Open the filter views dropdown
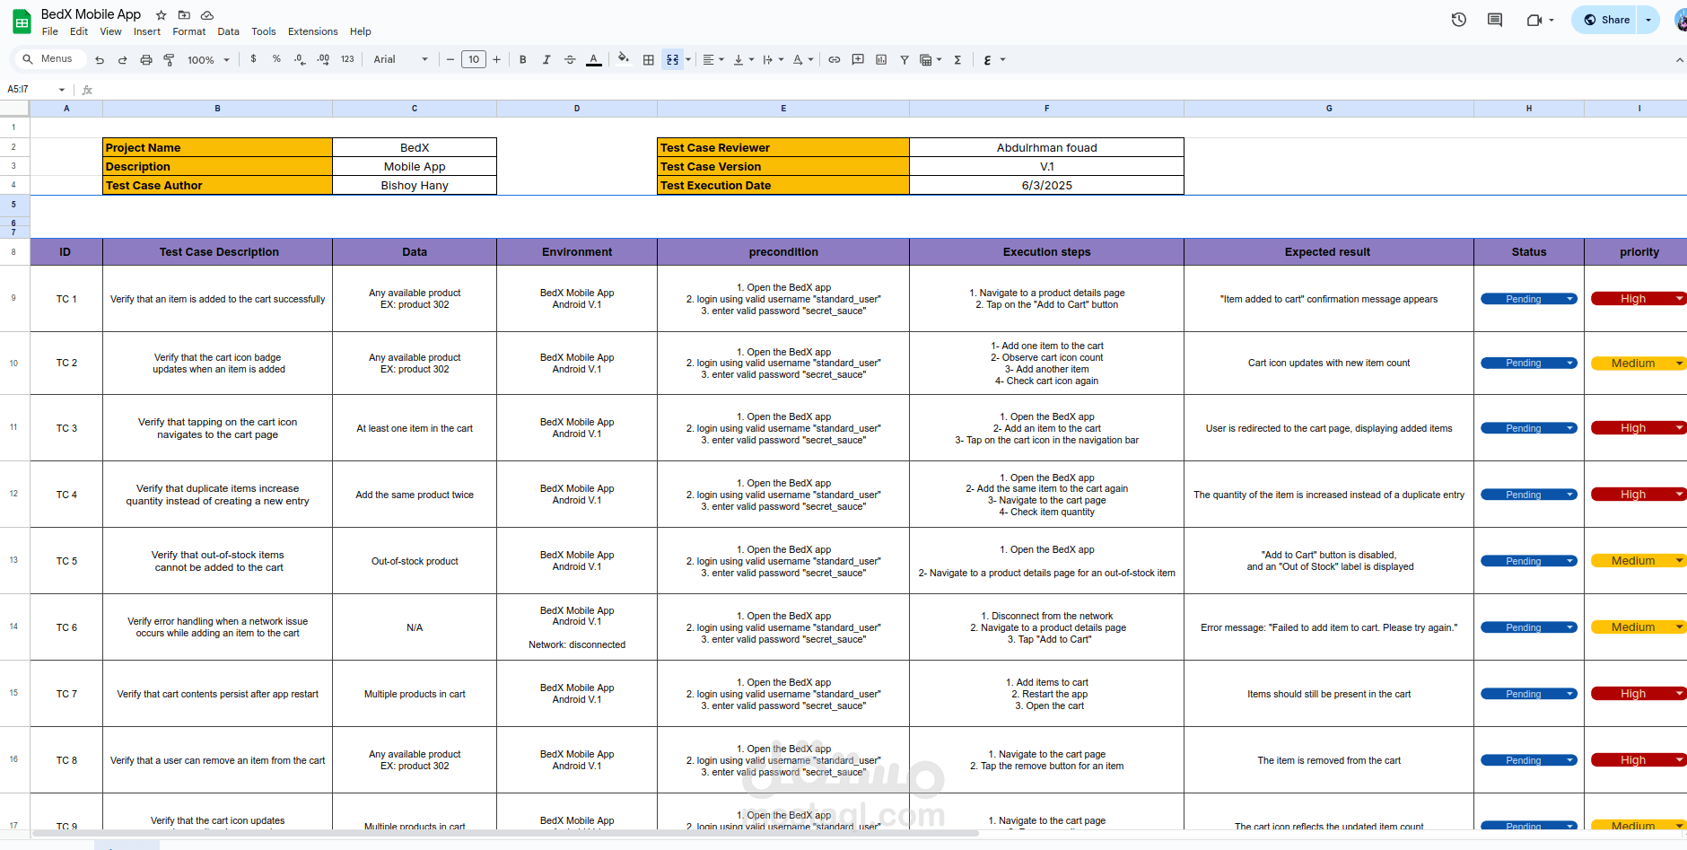This screenshot has width=1687, height=850. 931,60
